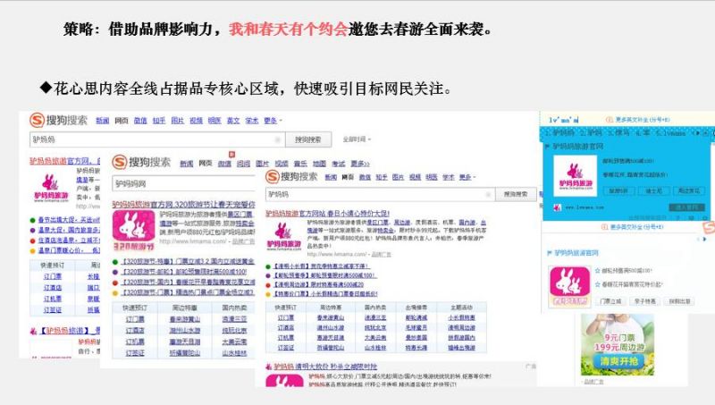Click the flag icon before 驴妈妈旅游官网 in the blue panel
The width and height of the screenshot is (715, 405).
(548, 147)
